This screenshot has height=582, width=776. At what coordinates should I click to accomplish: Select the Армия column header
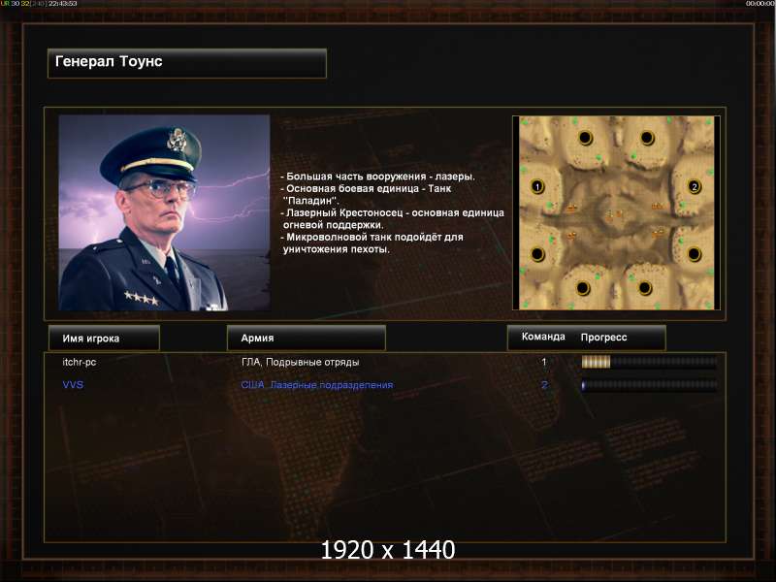[x=306, y=338]
